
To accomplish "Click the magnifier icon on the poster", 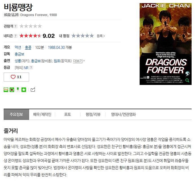I will pyautogui.click(x=187, y=80).
